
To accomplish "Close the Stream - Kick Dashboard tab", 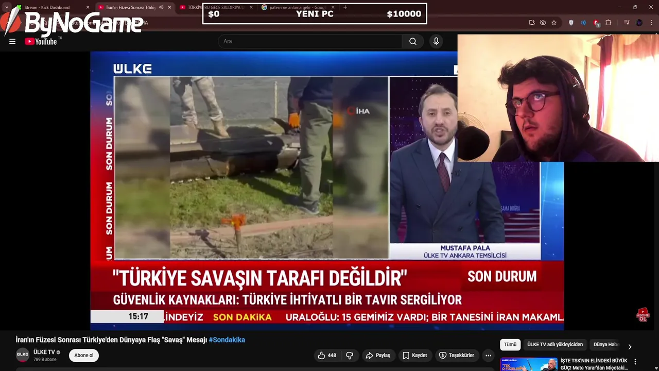I will 88,7.
